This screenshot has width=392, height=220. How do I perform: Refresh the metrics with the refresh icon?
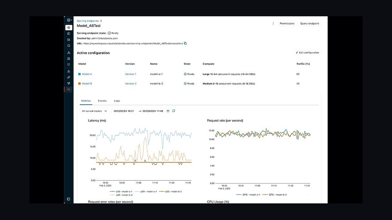174,111
